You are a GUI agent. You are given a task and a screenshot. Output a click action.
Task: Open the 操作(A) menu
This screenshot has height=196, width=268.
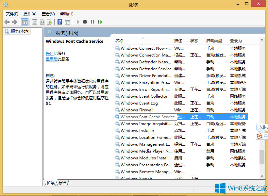[x=30, y=14]
